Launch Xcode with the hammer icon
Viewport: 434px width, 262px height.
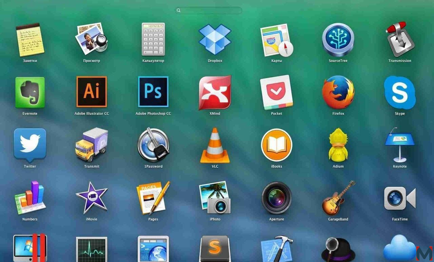pos(277,248)
